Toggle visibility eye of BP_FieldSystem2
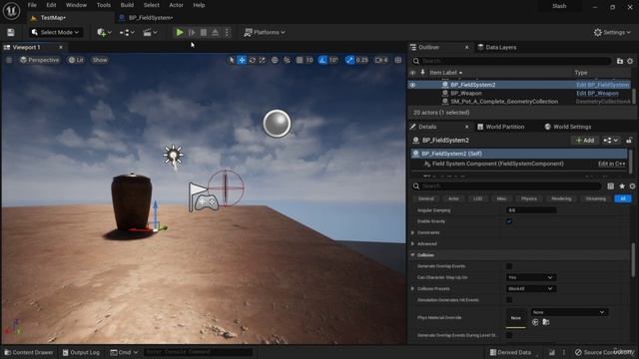639x359 pixels. tap(412, 85)
